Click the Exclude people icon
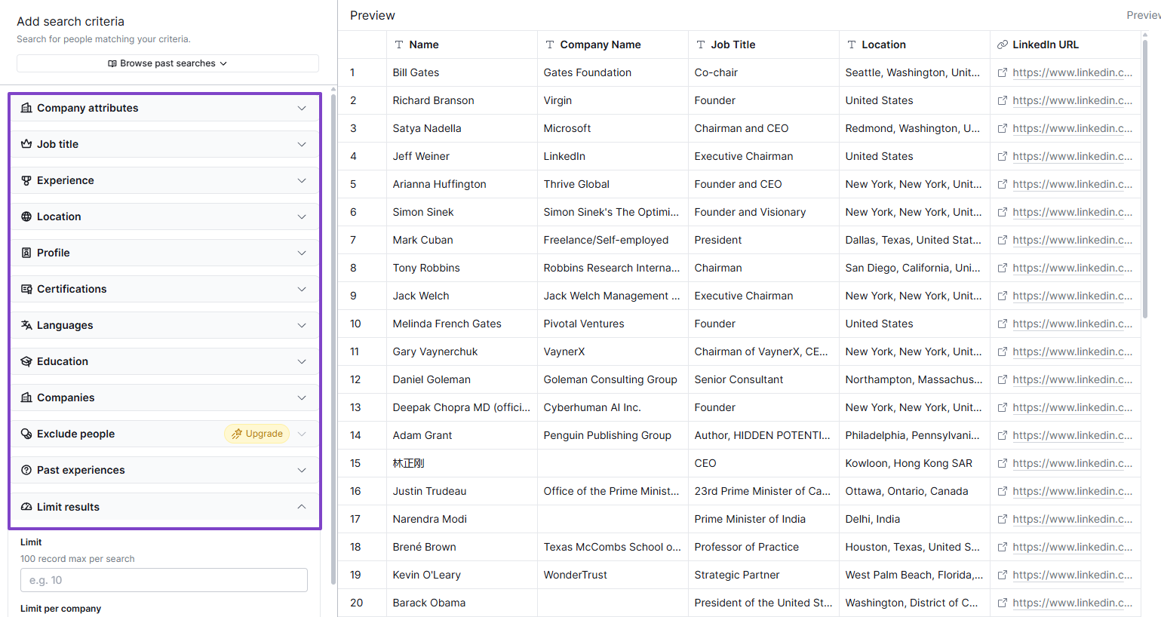1161x617 pixels. pos(26,434)
